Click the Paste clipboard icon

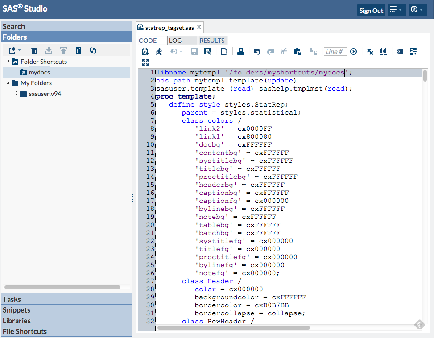297,52
